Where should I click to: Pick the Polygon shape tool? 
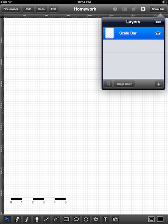pyautogui.click(x=86, y=219)
